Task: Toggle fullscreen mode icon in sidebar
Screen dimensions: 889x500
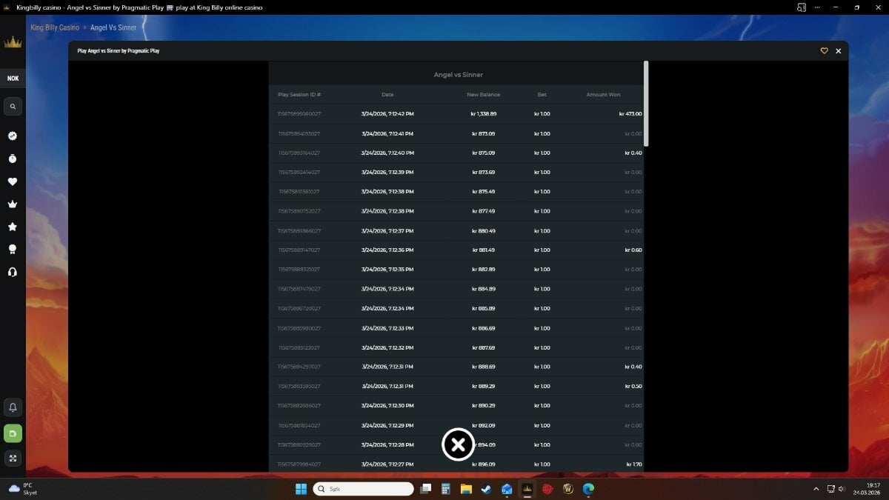Action: (x=13, y=458)
